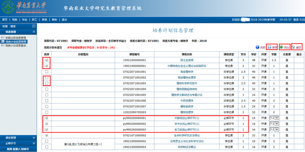
Task: Collapse the left sidebar with double-arrow icon
Action: [x=34, y=26]
